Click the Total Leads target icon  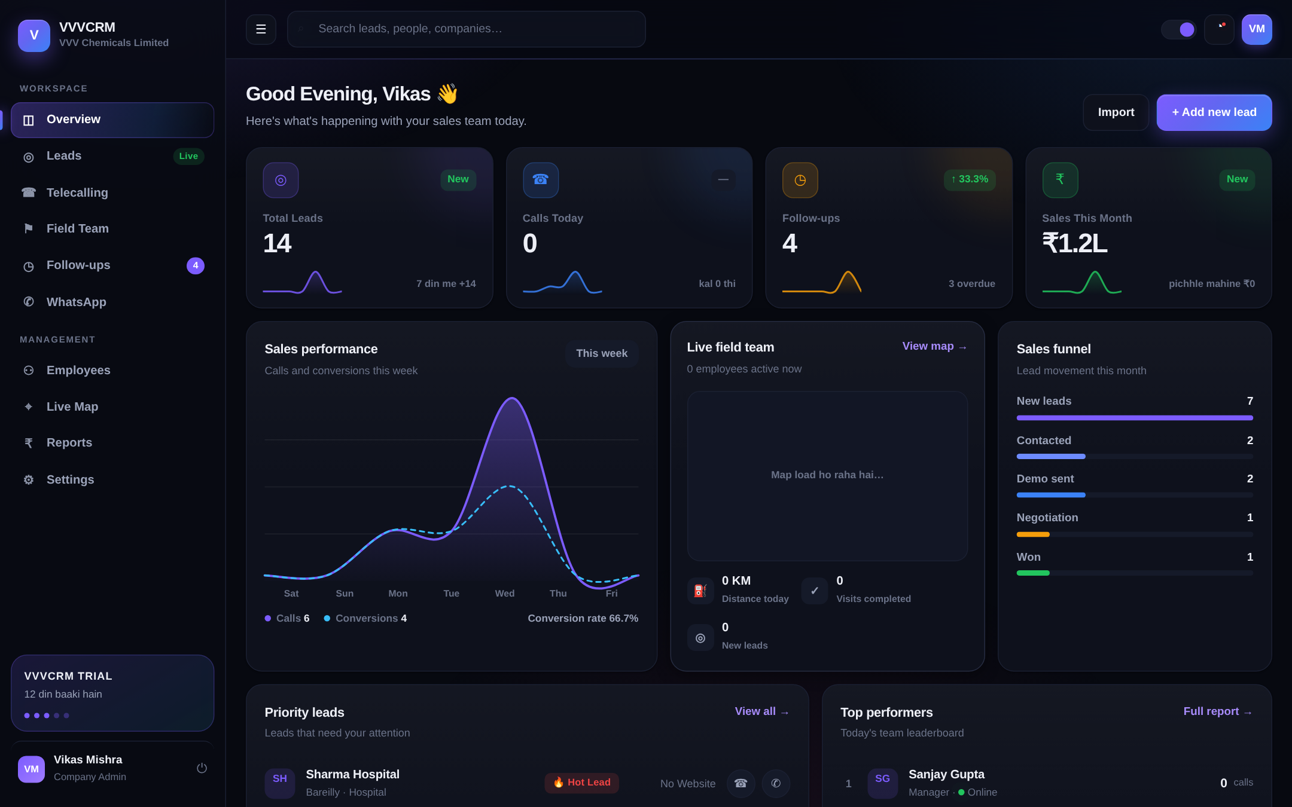281,180
